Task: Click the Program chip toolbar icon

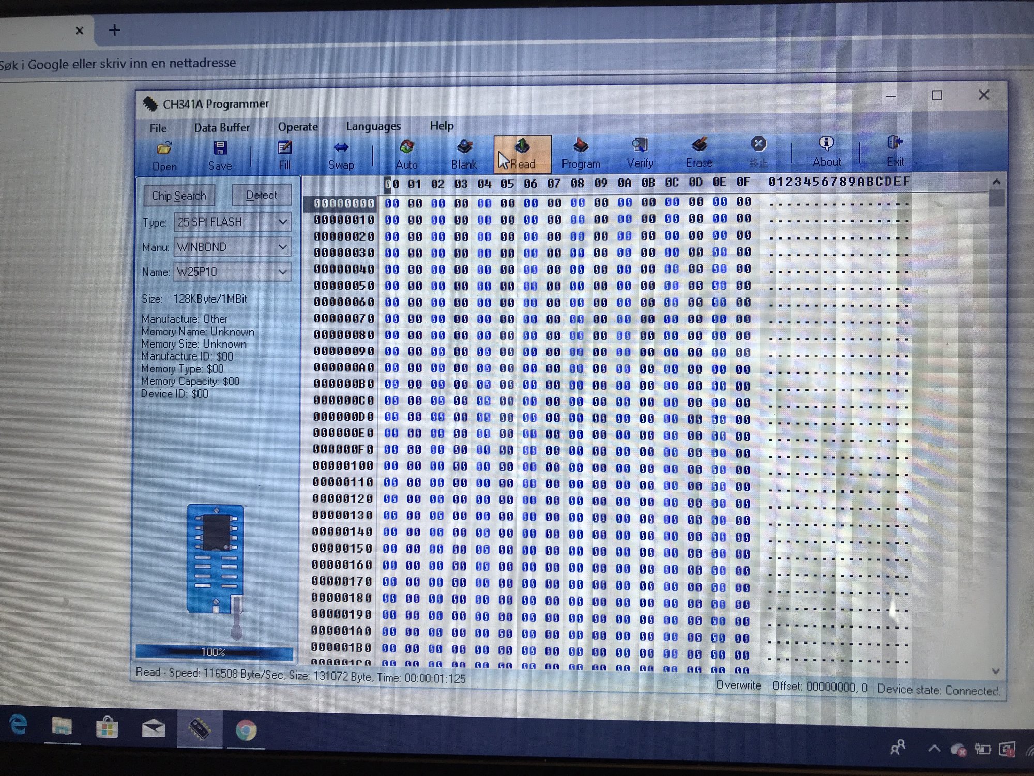Action: [581, 154]
